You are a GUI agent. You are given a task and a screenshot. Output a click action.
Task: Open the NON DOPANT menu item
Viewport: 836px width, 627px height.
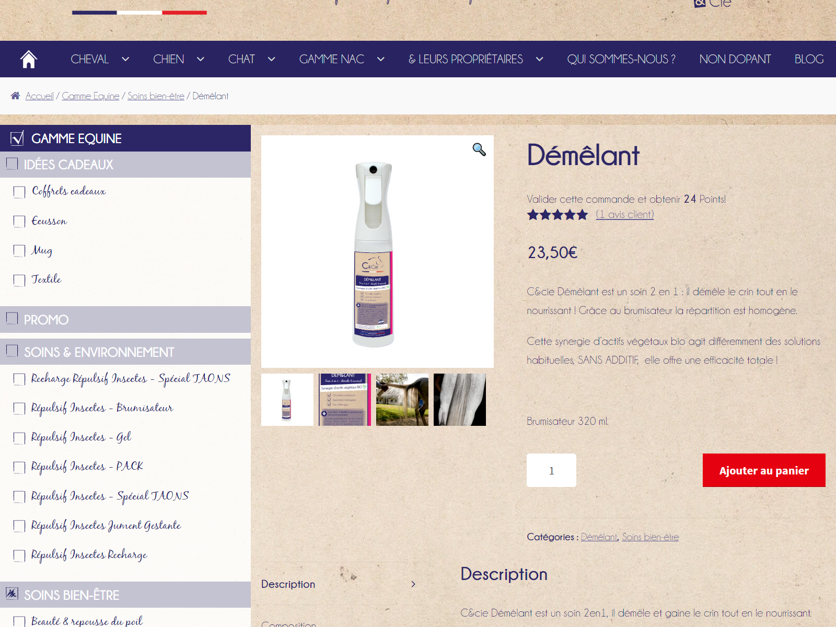click(x=735, y=59)
